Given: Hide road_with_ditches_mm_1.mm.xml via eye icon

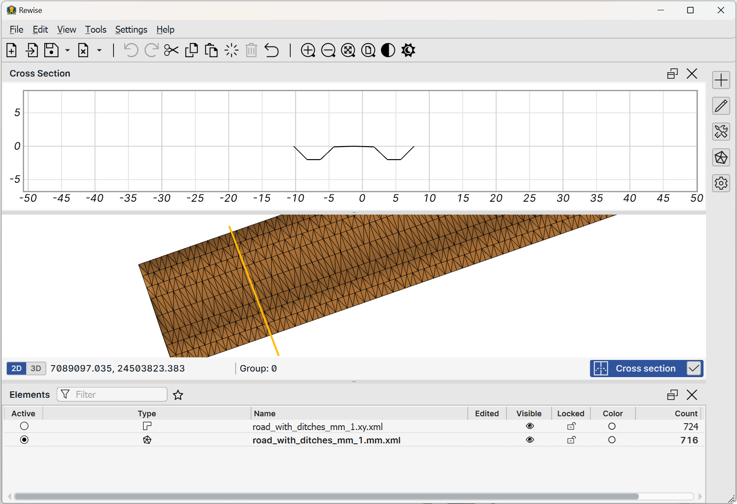Looking at the screenshot, I should [x=530, y=439].
